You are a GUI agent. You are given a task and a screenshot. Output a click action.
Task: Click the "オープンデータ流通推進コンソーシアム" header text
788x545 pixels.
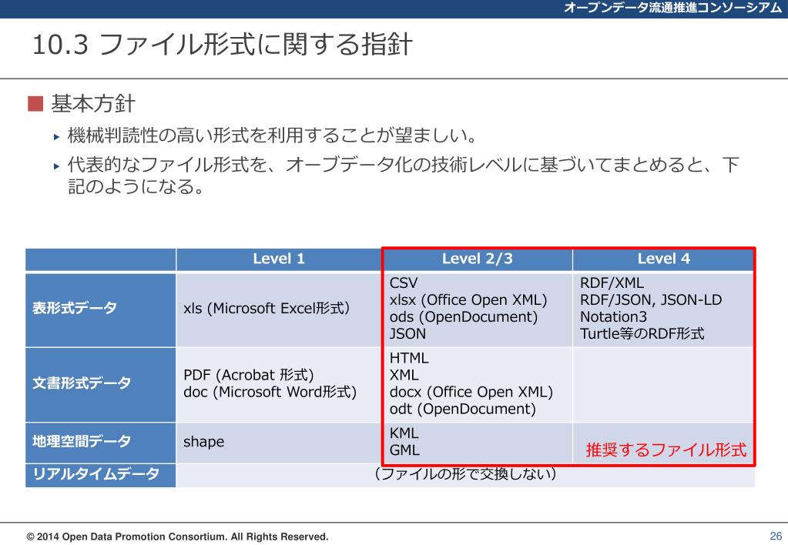click(x=672, y=8)
